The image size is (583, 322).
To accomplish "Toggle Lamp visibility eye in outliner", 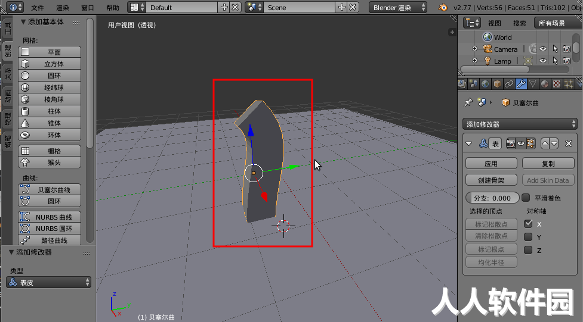I will [543, 61].
